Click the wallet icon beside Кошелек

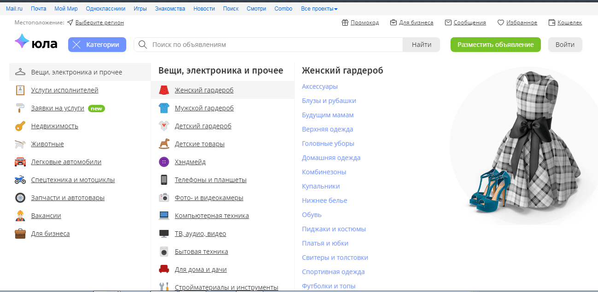[552, 23]
